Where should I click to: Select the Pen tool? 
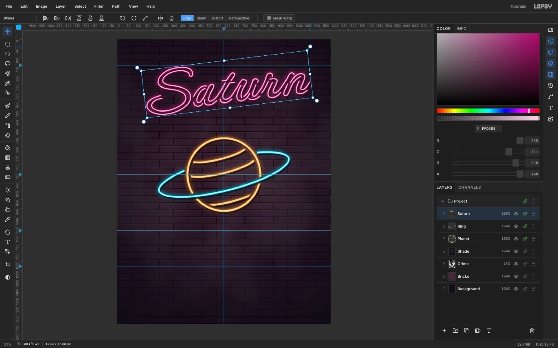click(x=8, y=252)
